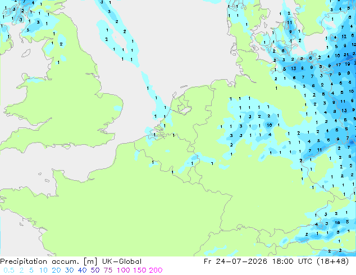Image resolution: width=356 pixels, height=275 pixels.
Task: Click the precipitation value 17 on the map
Action: [x=338, y=65]
